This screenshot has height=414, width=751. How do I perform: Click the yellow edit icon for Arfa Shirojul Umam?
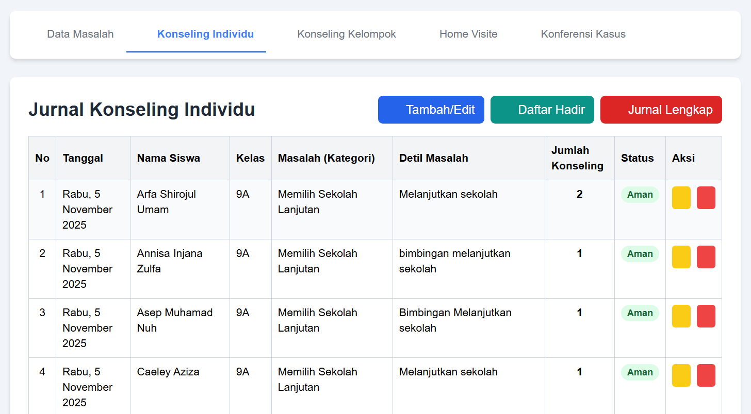tap(681, 198)
